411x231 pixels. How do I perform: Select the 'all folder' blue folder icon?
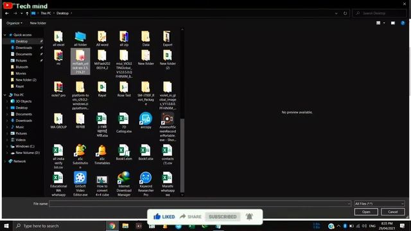pyautogui.click(x=80, y=38)
